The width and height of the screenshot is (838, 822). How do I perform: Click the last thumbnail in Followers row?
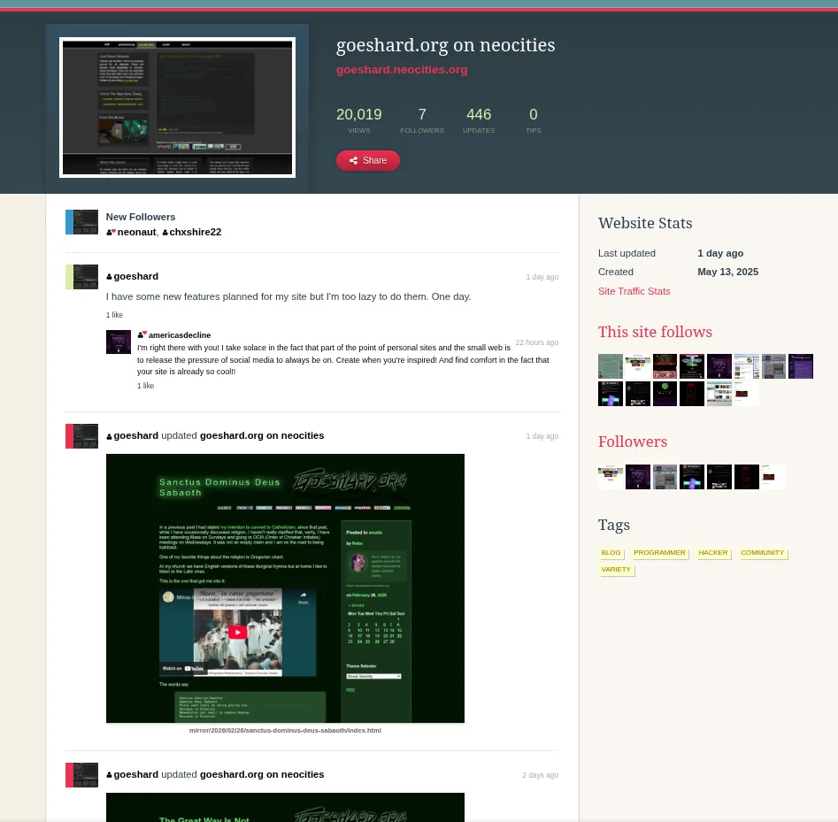coord(773,477)
